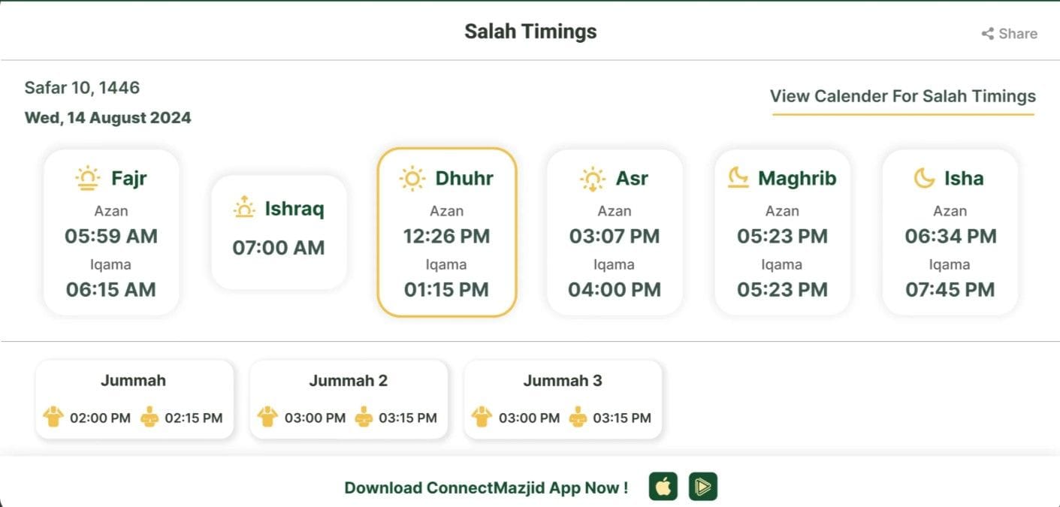Click the Ishraq sun icon
This screenshot has height=507, width=1060.
pyautogui.click(x=244, y=208)
